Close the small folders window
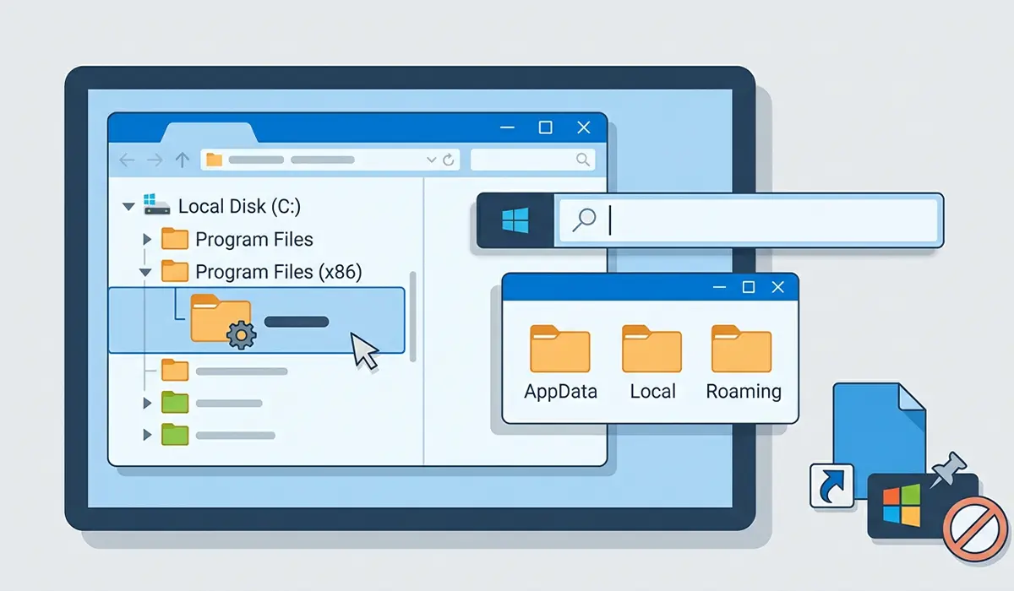This screenshot has width=1014, height=591. coord(778,288)
